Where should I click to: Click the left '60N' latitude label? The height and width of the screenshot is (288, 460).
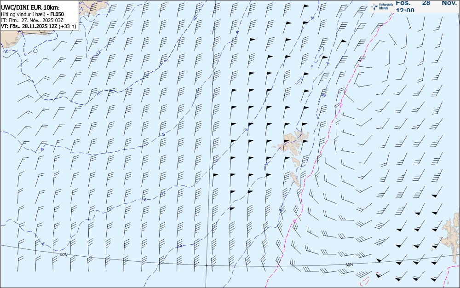tap(63, 255)
